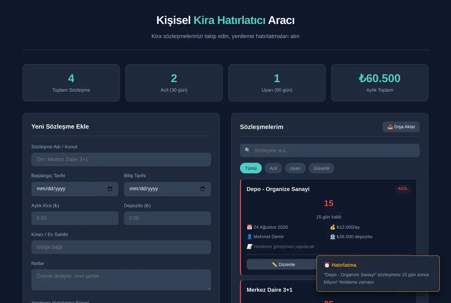The height and width of the screenshot is (303, 451).
Task: Export contracts with Dışa Aktar button
Action: [x=401, y=127]
